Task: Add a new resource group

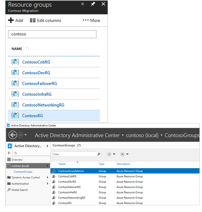Action: (x=15, y=20)
